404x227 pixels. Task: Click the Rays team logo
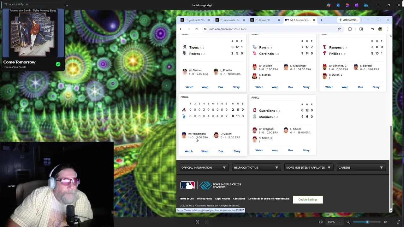(254, 47)
